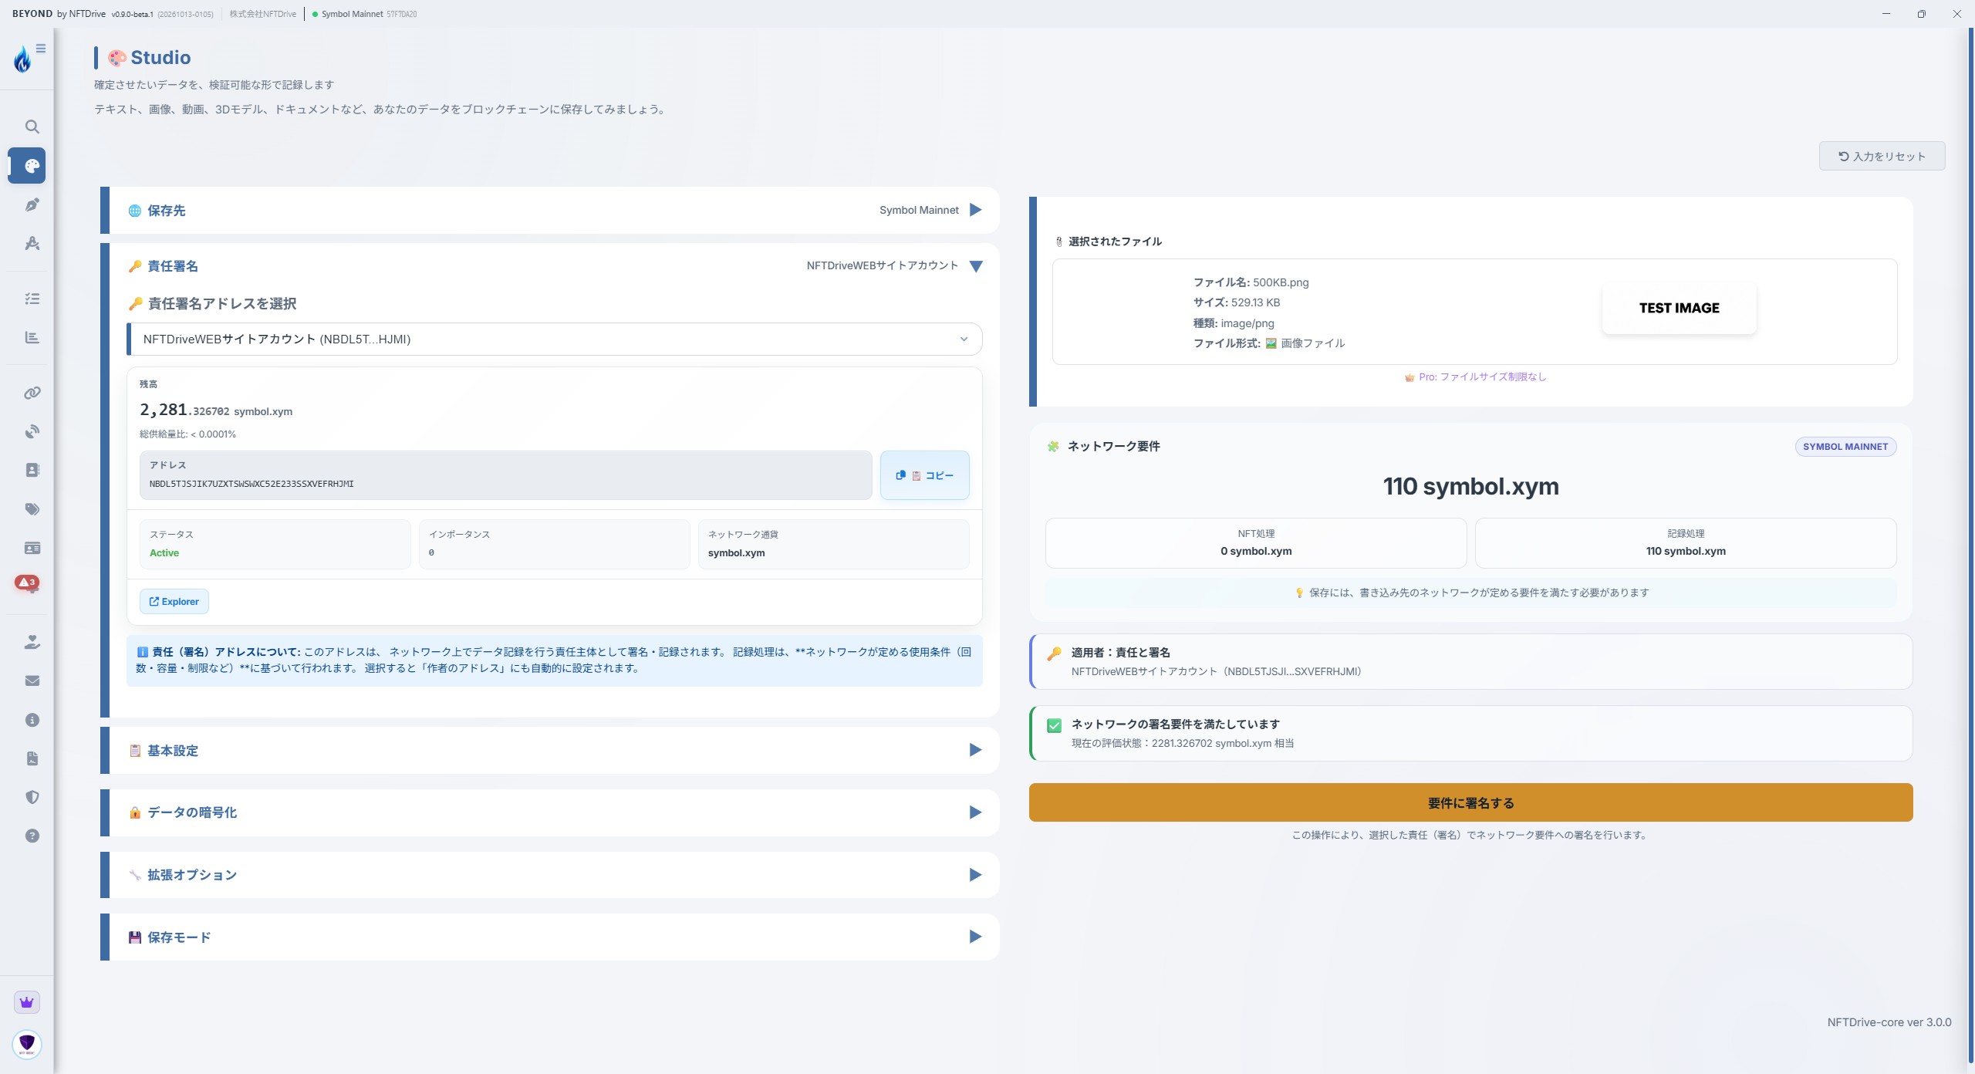Open the bar chart sidebar icon
The width and height of the screenshot is (1975, 1074).
coord(32,337)
